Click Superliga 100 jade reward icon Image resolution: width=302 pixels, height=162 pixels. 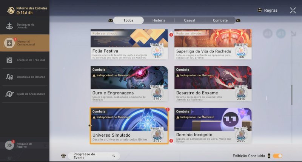[x=241, y=52]
